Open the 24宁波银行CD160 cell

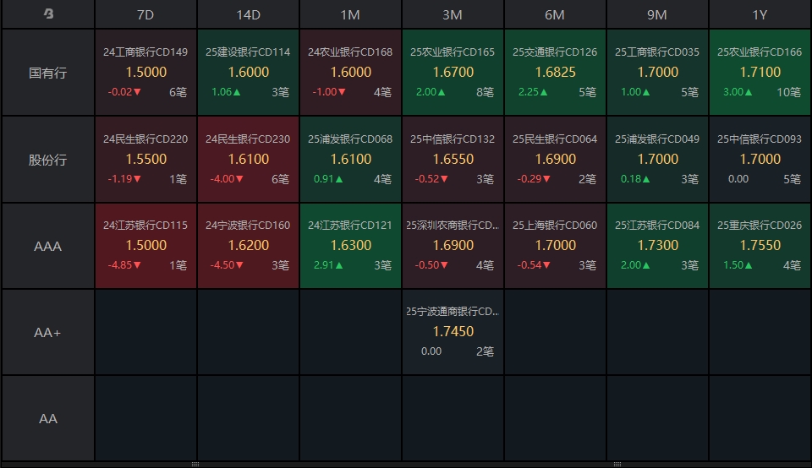pos(248,246)
